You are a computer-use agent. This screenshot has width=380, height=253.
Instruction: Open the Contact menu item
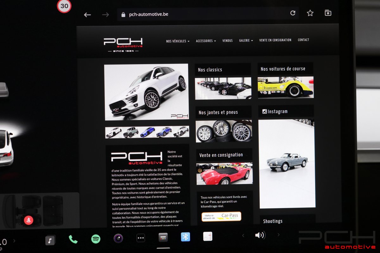(303, 40)
